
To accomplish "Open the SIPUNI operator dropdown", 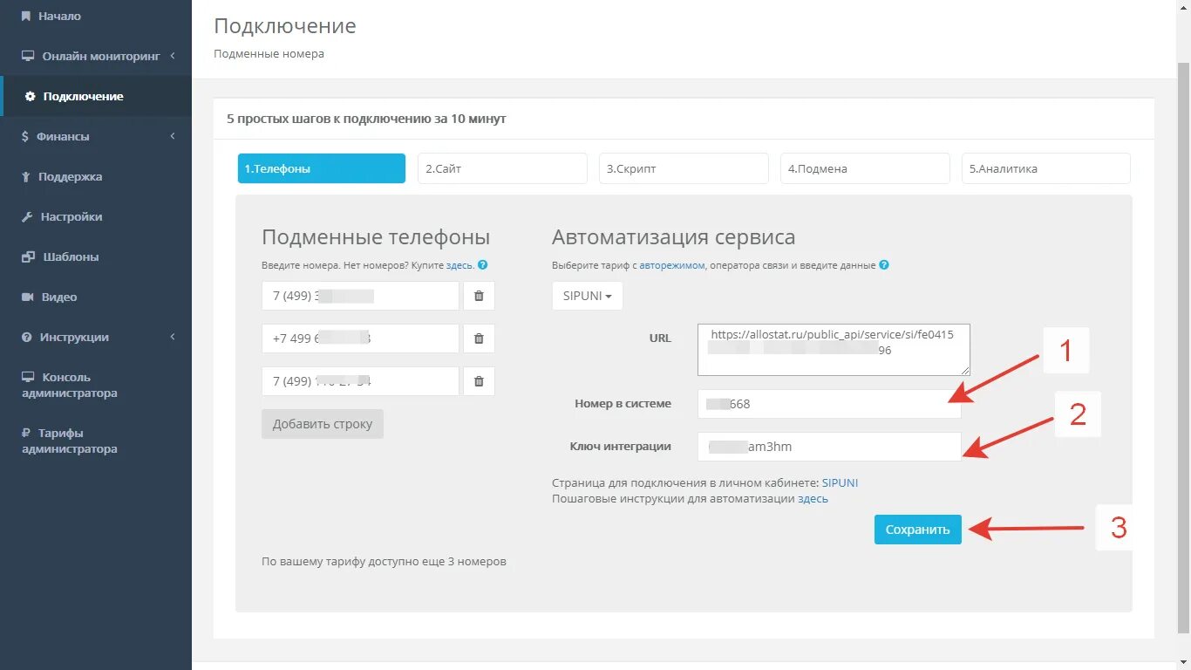I will (588, 296).
